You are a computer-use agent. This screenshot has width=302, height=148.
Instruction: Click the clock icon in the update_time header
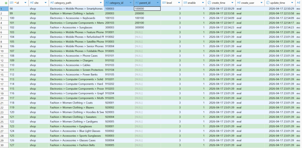(x=268, y=3)
